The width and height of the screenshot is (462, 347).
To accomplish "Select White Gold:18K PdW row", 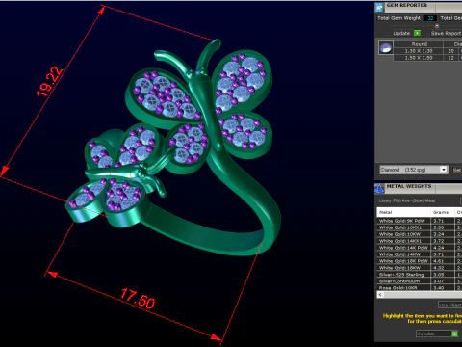I will click(420, 261).
